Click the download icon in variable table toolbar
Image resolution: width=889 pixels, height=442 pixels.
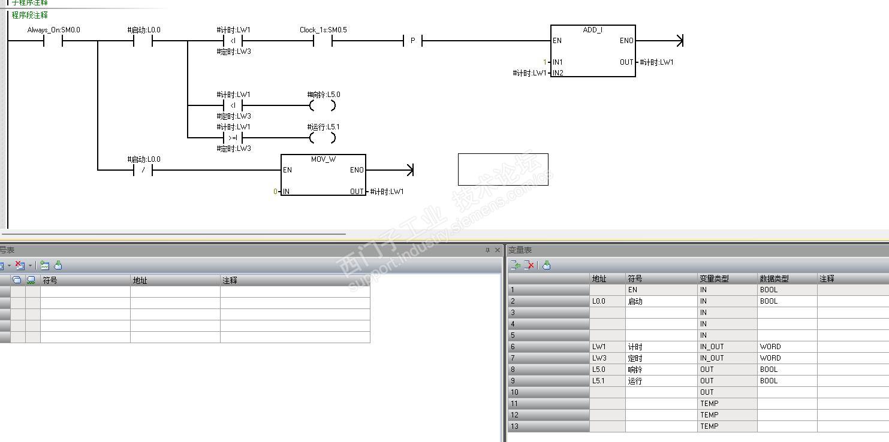(x=546, y=265)
